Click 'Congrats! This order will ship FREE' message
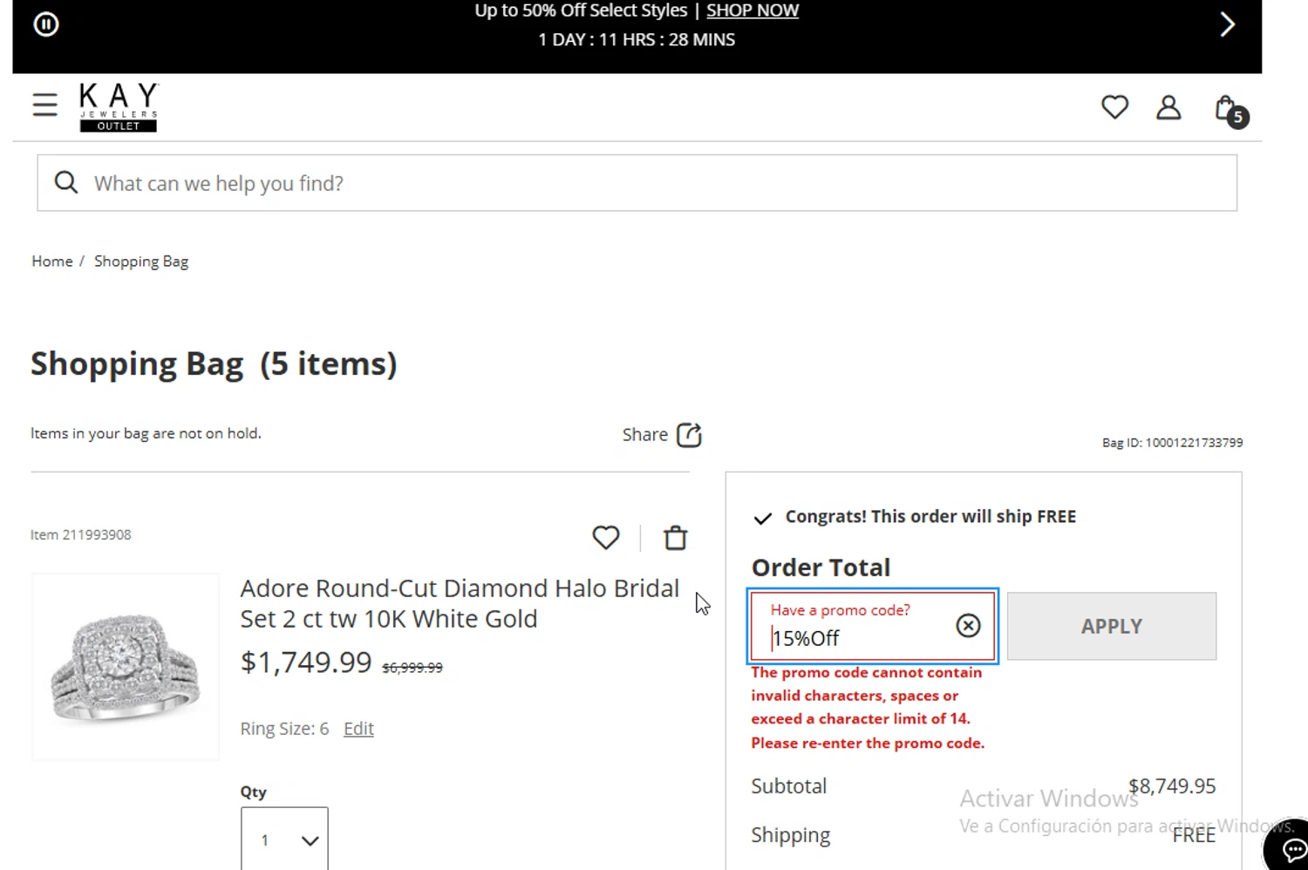This screenshot has height=870, width=1308. tap(930, 517)
